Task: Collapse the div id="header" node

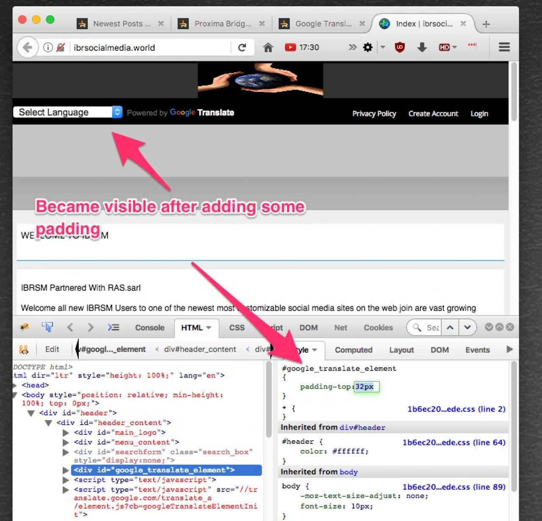Action: 31,413
